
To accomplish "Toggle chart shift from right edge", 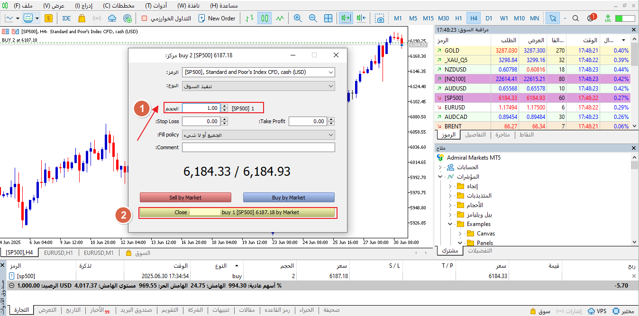I will click(361, 18).
